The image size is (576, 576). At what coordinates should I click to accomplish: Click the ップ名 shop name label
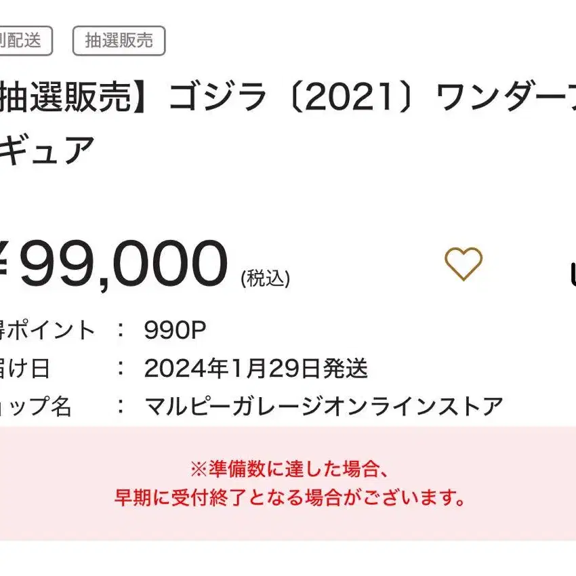(36, 407)
